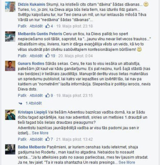Open Baiba Melbarde profile thumbnail

[10, 149]
